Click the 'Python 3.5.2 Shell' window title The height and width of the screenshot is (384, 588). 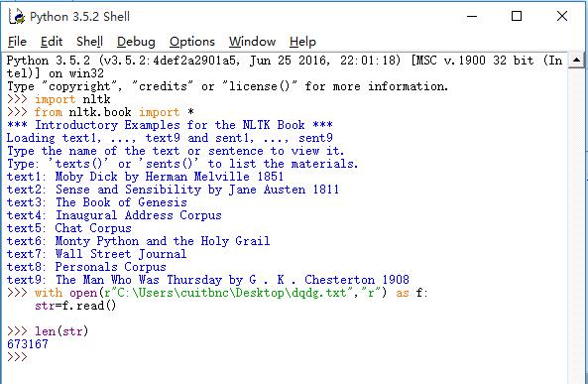click(x=80, y=17)
